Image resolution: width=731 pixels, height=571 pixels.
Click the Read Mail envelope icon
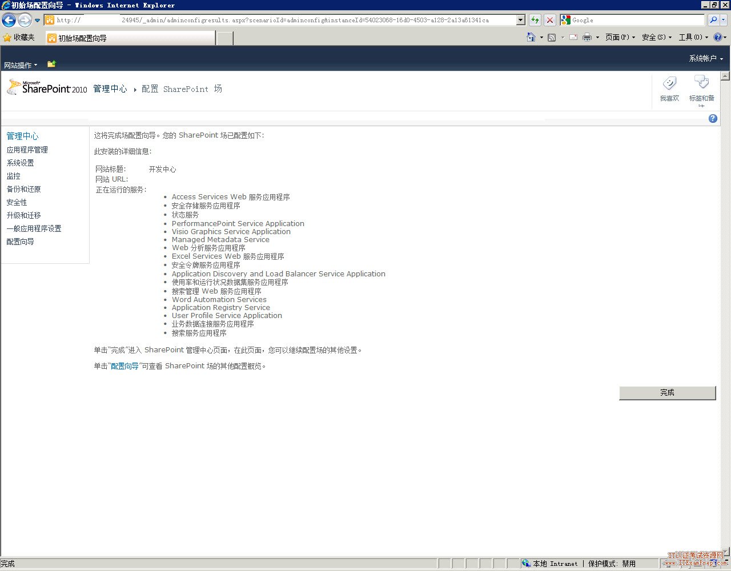click(x=573, y=37)
